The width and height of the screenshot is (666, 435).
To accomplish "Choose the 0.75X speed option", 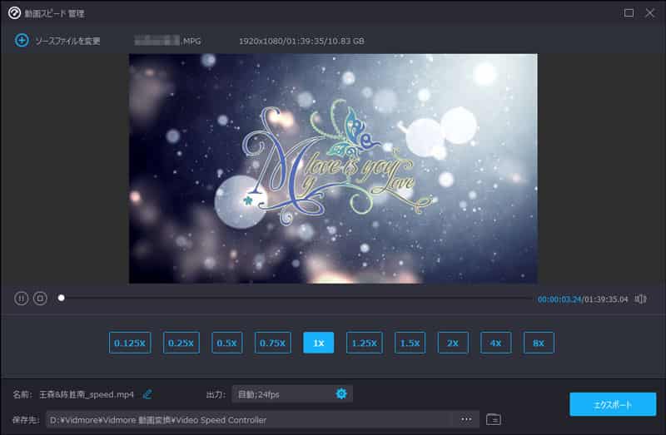I will 272,343.
